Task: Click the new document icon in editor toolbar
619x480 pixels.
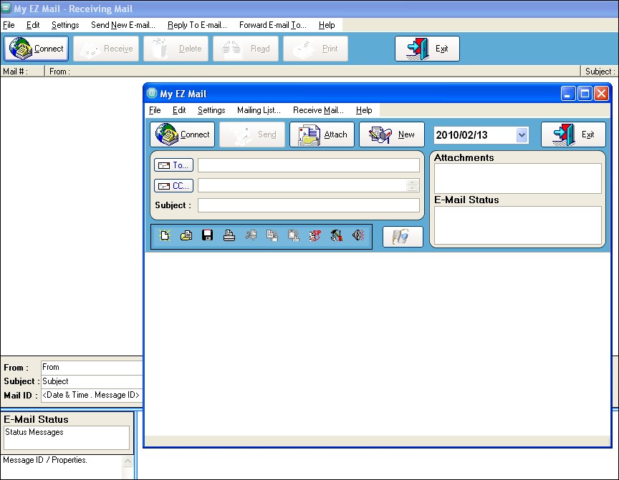Action: click(x=165, y=236)
